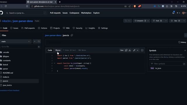This screenshot has height=105, width=187.
Task: Open the create new plus dropdown
Action: point(178,13)
